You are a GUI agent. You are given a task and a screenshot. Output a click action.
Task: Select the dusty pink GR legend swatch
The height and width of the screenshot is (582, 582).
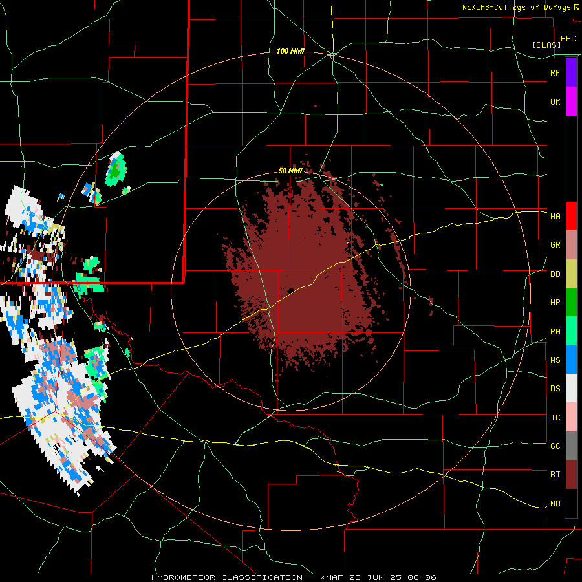571,245
